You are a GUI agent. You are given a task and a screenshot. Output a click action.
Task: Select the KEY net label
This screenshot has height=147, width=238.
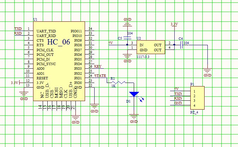(x=98, y=67)
